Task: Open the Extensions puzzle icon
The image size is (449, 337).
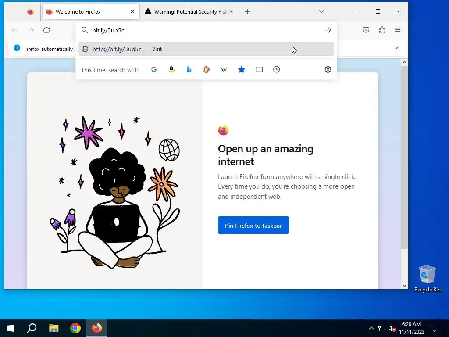Action: [382, 30]
